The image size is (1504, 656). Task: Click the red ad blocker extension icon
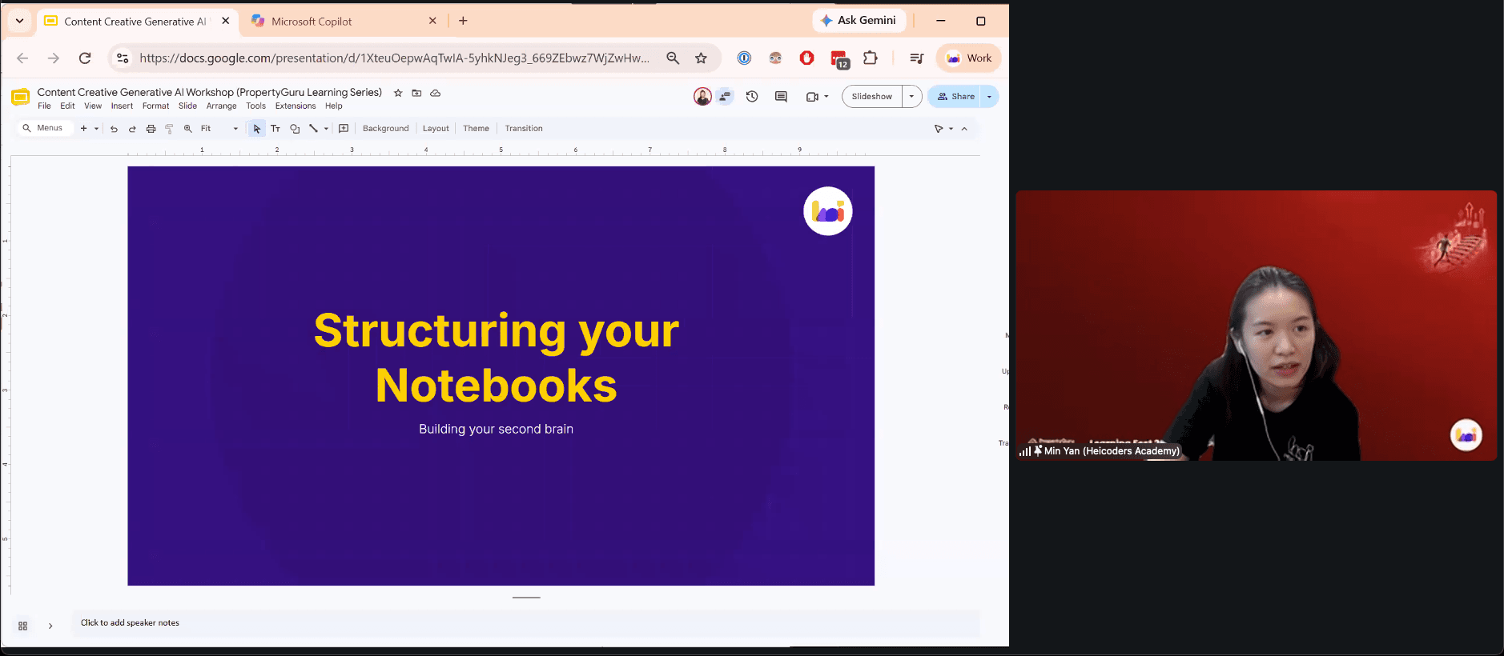tap(807, 58)
